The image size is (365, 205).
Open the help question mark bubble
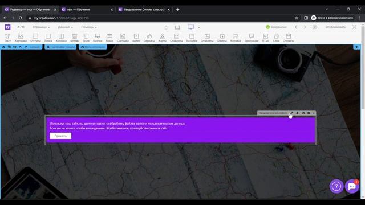(336, 186)
